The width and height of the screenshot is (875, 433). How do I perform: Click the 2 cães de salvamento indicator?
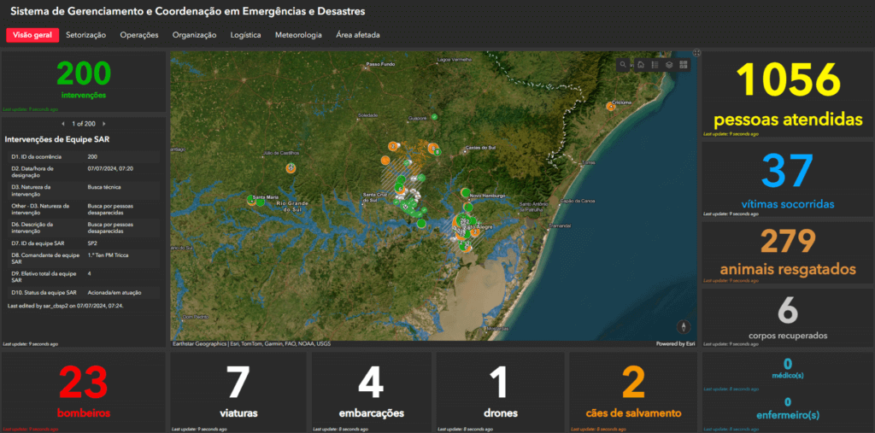click(633, 392)
